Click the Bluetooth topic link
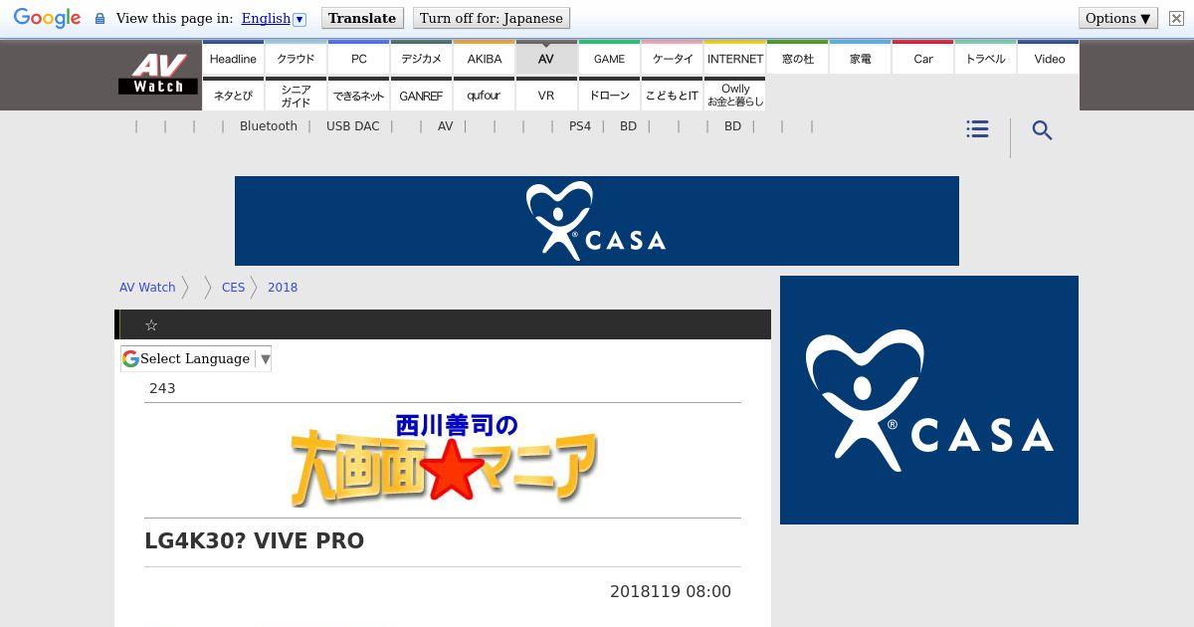This screenshot has height=627, width=1194. coord(269,126)
